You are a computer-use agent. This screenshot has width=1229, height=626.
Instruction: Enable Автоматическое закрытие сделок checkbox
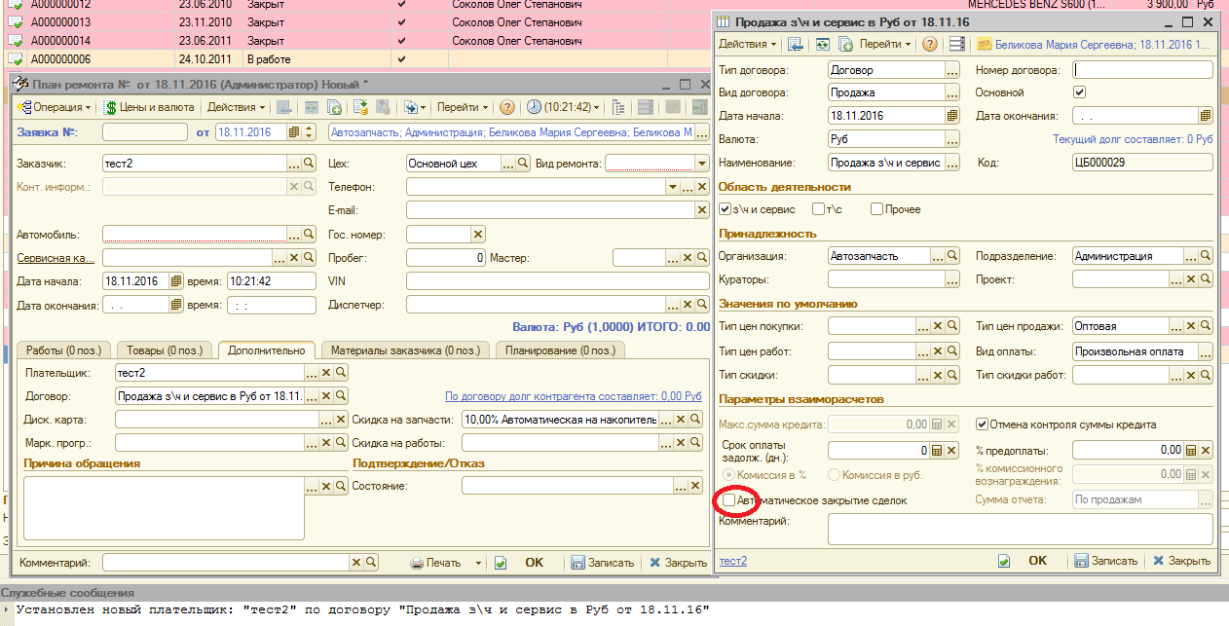(729, 500)
